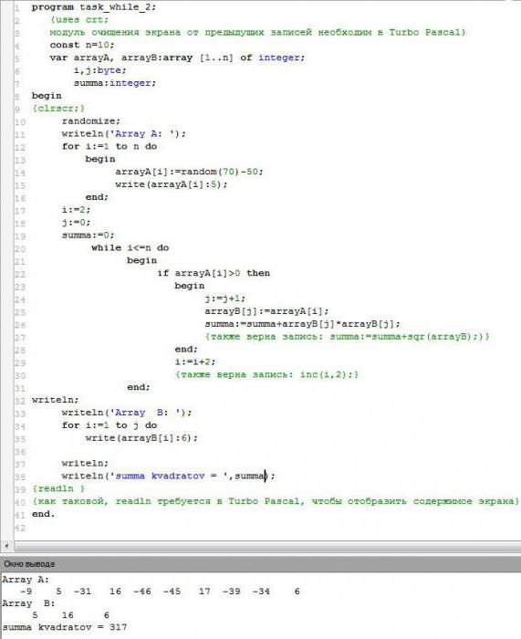Click the '{uses crt;' comment line

point(79,19)
